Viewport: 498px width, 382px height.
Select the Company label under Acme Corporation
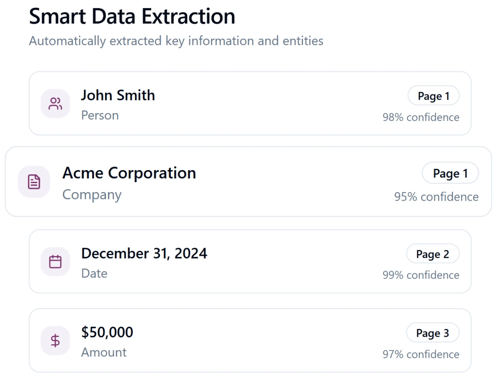(x=92, y=195)
